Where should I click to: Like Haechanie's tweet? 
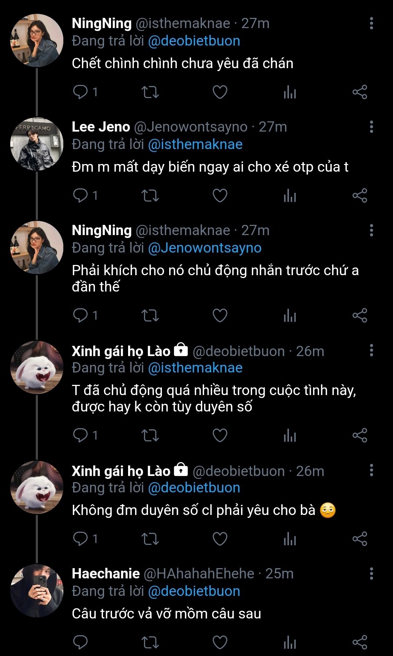point(220,642)
